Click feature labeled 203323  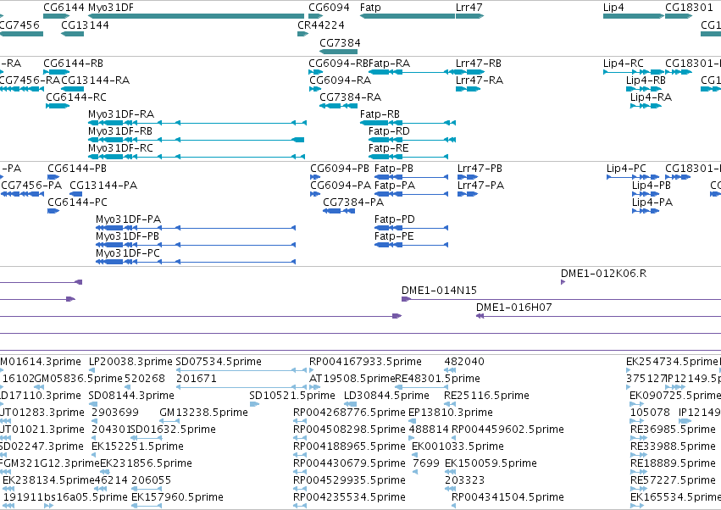coord(450,488)
